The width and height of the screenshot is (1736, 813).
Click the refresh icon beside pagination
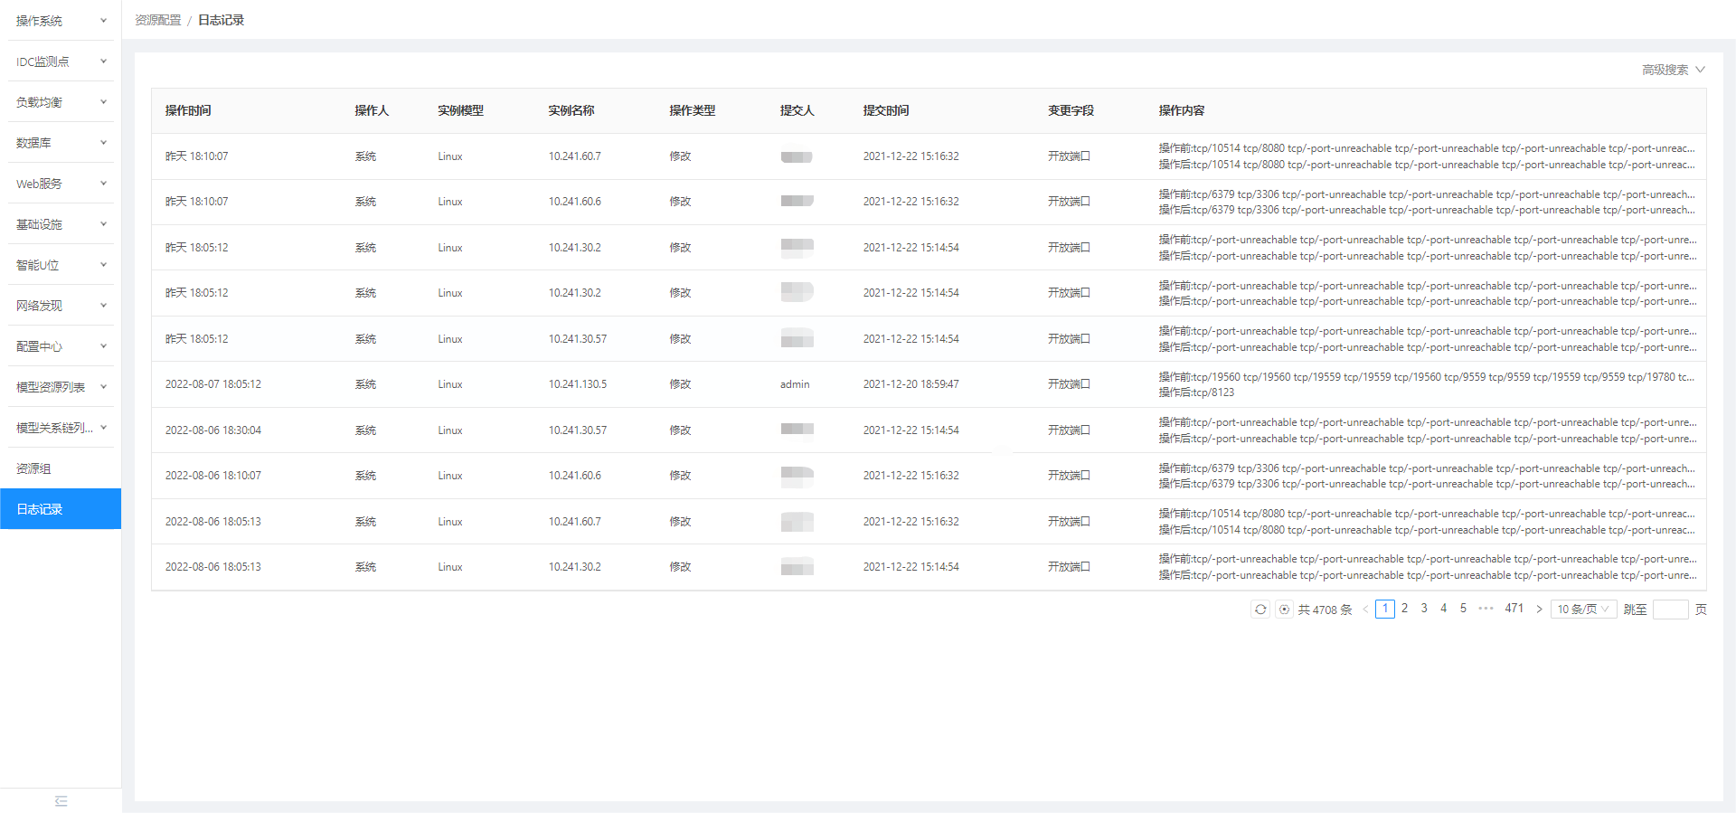pos(1260,610)
